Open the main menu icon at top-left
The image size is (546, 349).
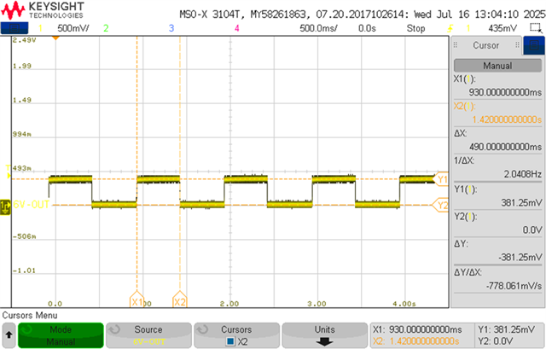pos(15,28)
